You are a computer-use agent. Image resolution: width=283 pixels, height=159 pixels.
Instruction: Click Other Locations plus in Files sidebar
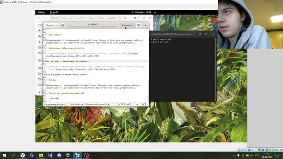pyautogui.click(x=39, y=92)
